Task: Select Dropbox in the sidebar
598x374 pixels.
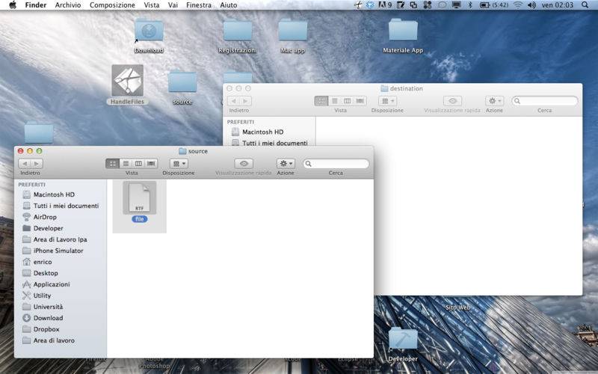Action: [46, 329]
